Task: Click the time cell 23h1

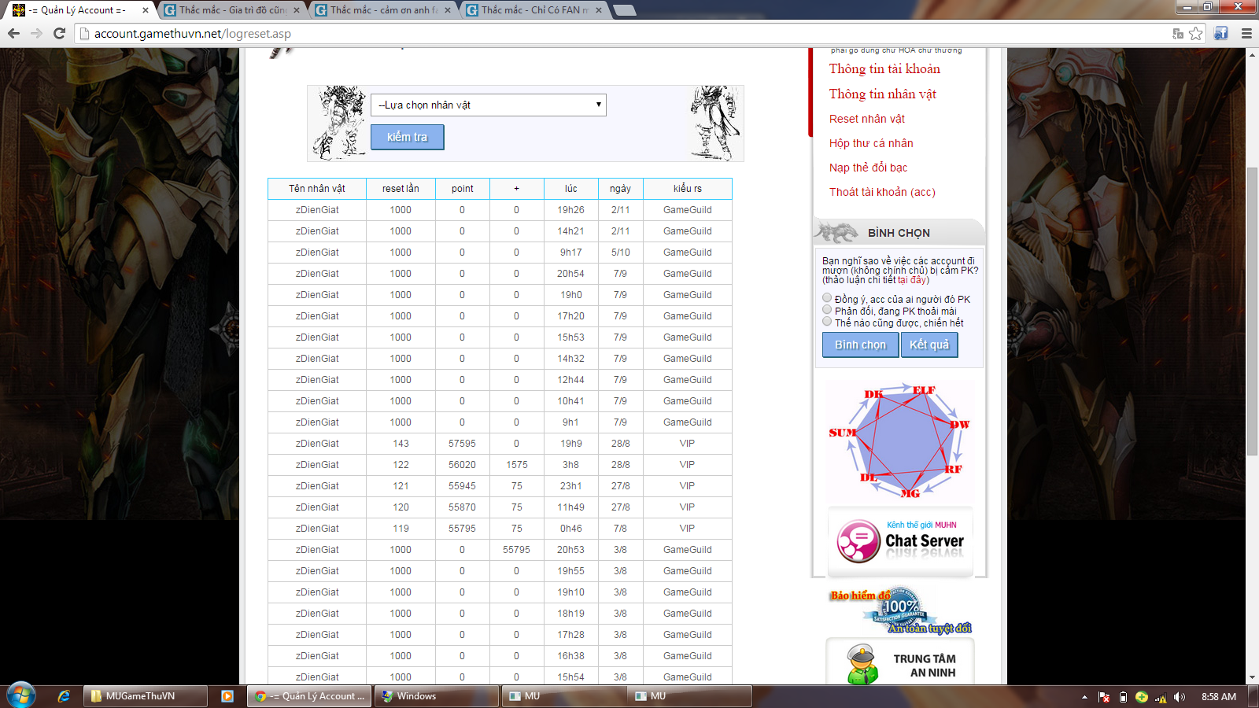Action: [x=571, y=486]
